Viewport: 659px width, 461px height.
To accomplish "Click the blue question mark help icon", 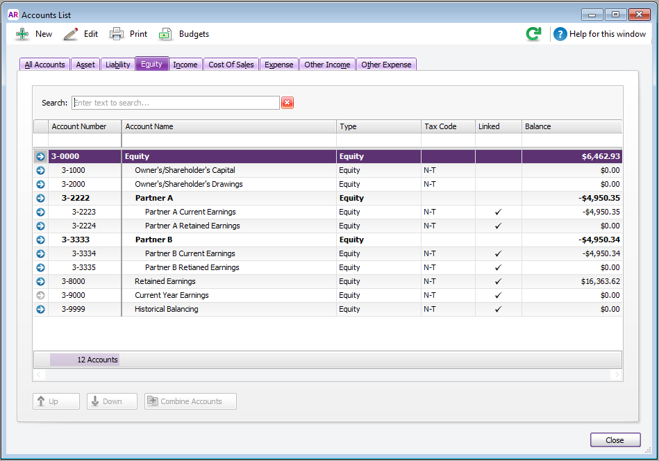I will (x=560, y=34).
